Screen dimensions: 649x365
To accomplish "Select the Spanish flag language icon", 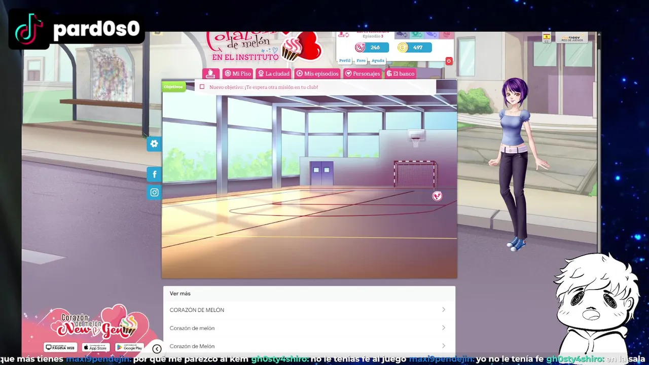I will pyautogui.click(x=547, y=37).
